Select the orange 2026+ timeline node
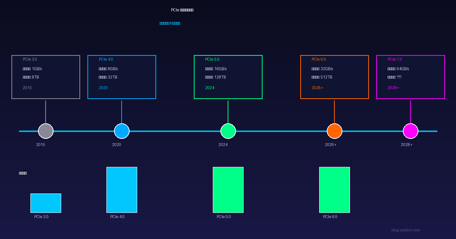456x239 pixels. coord(334,131)
